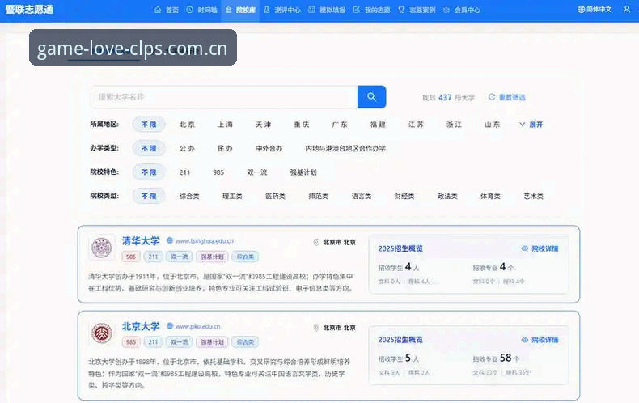The height and width of the screenshot is (403, 639).
Task: Switch to the 院校库 tab
Action: click(x=241, y=10)
